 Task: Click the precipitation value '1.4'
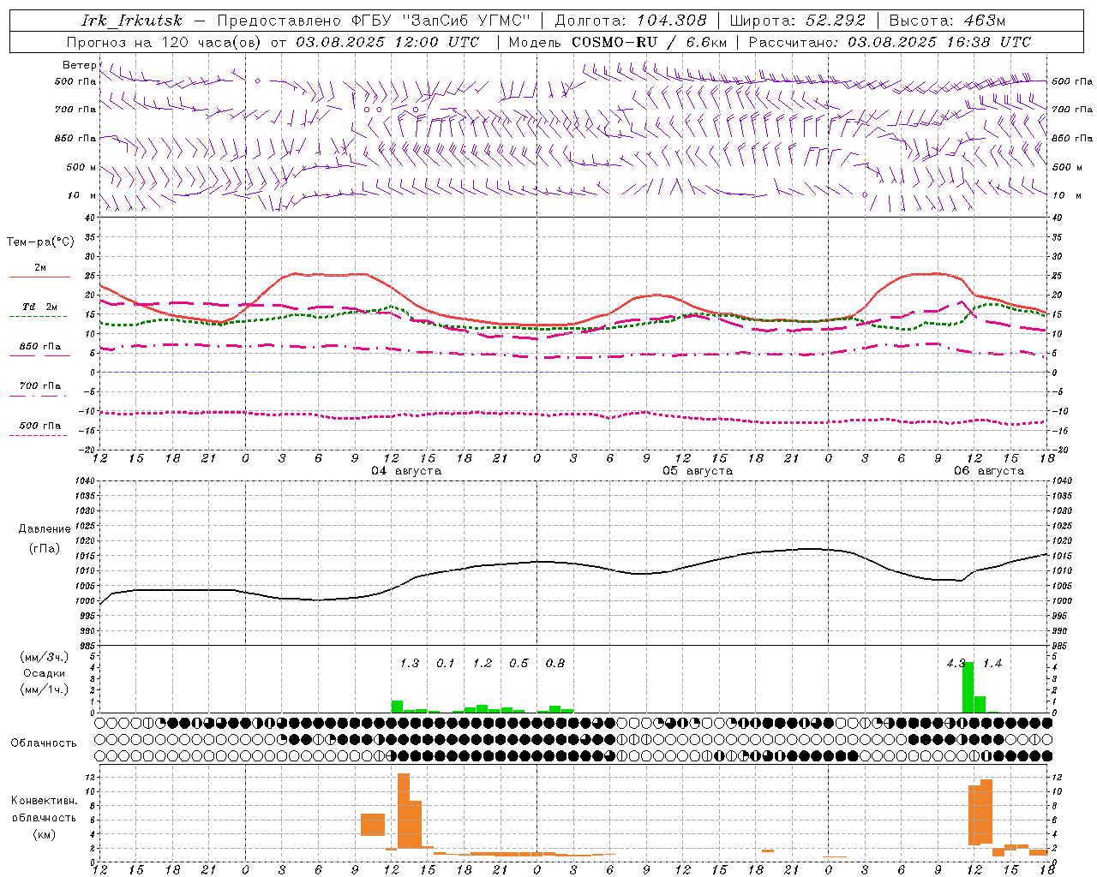[x=992, y=664]
